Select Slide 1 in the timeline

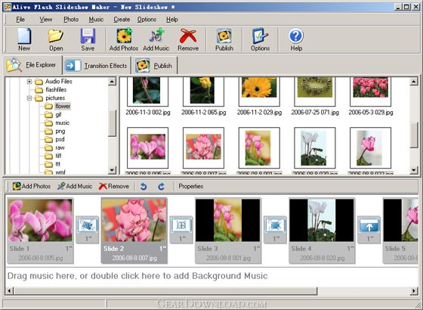pos(40,231)
